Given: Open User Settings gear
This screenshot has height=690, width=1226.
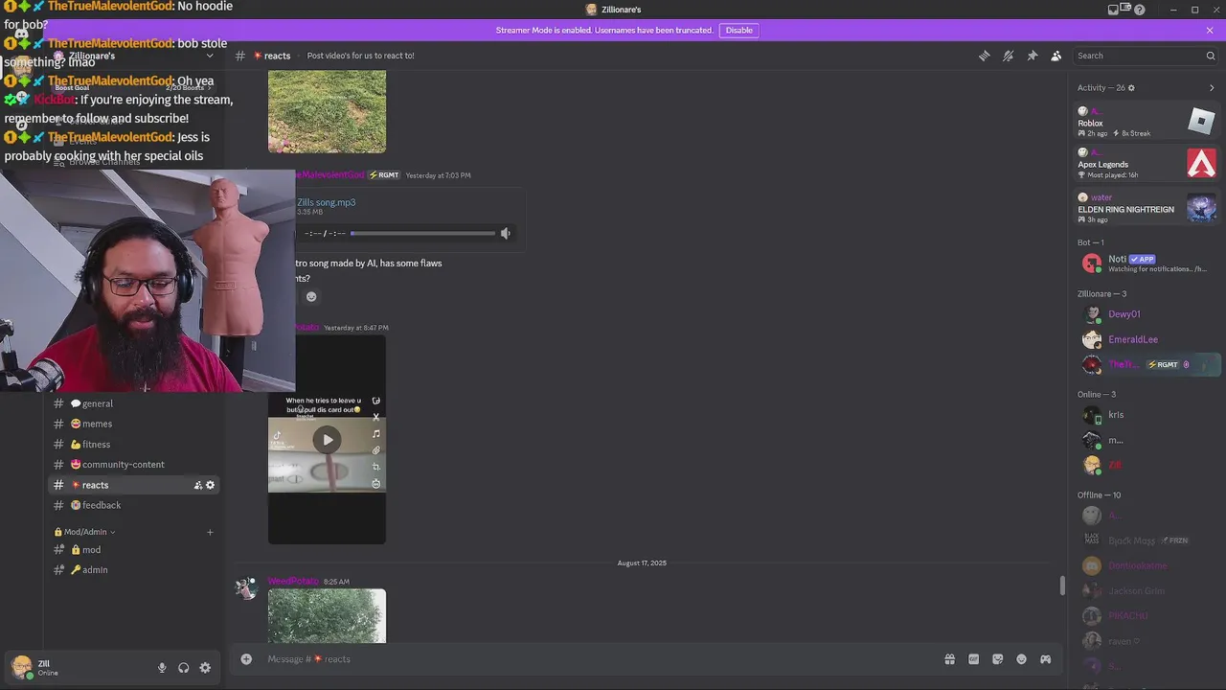Looking at the screenshot, I should pyautogui.click(x=205, y=668).
